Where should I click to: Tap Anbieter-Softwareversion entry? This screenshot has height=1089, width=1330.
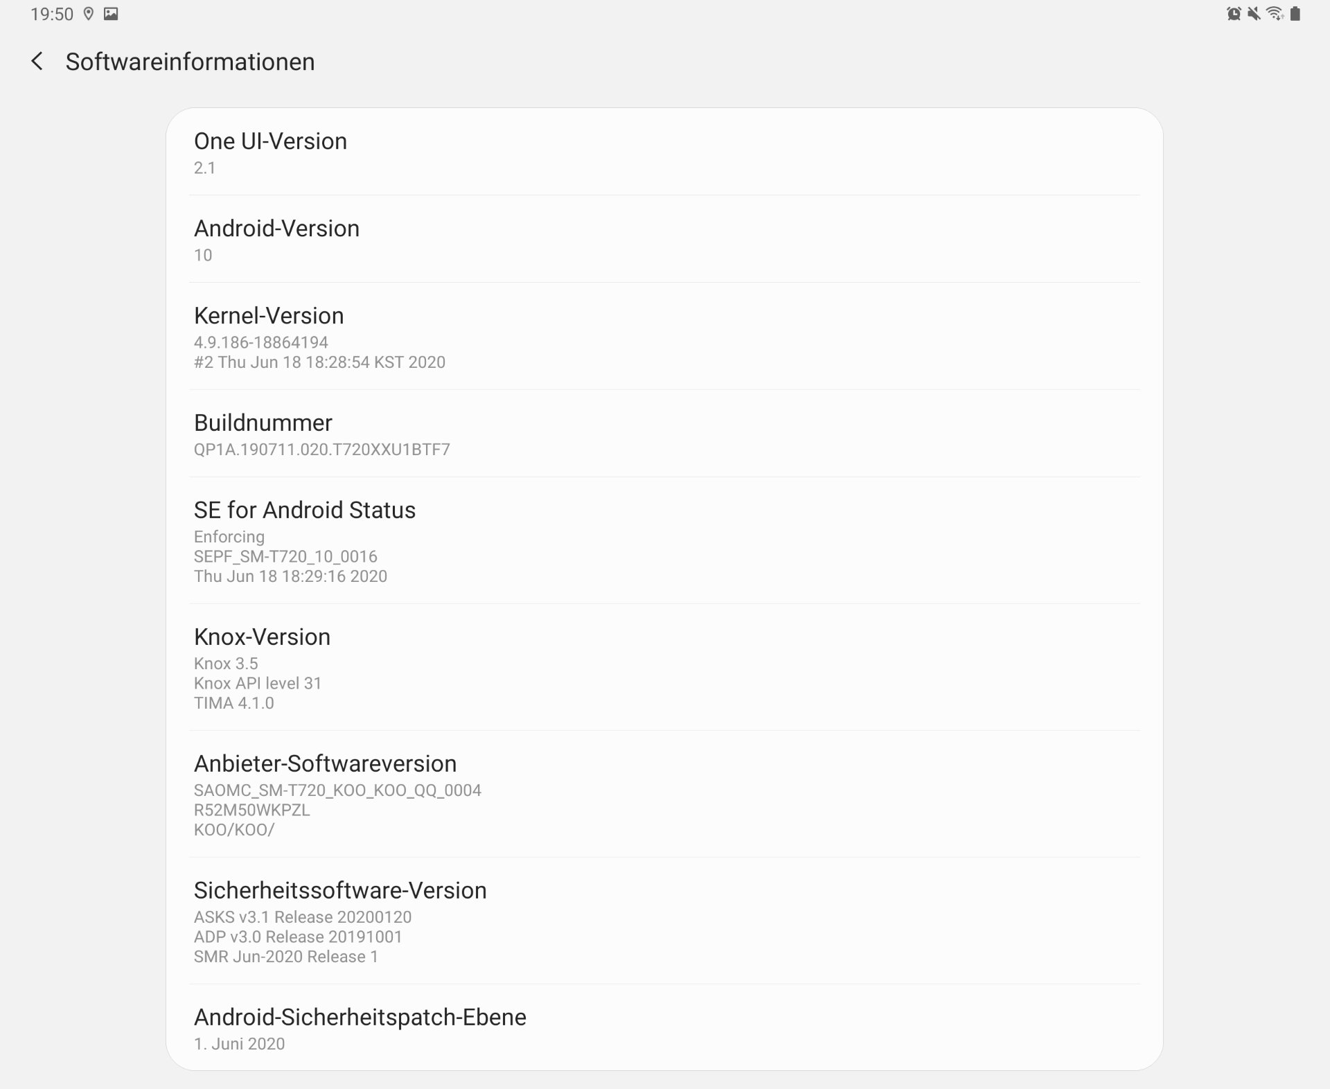[x=664, y=795]
